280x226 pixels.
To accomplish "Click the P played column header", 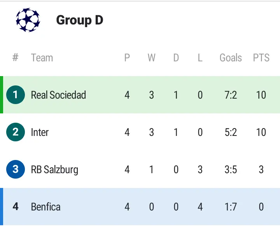I will (127, 58).
